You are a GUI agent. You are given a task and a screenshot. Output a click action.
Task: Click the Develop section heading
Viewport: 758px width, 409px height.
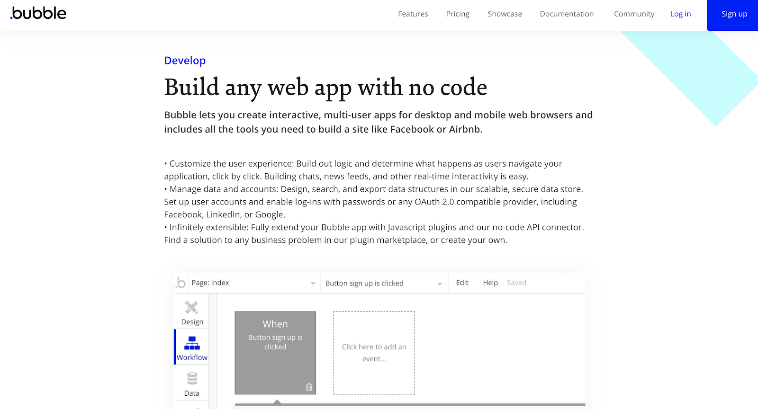[185, 61]
